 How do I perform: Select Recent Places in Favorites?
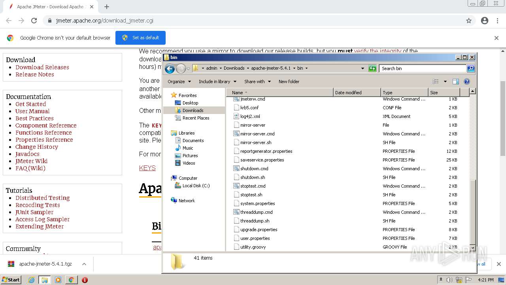point(196,118)
